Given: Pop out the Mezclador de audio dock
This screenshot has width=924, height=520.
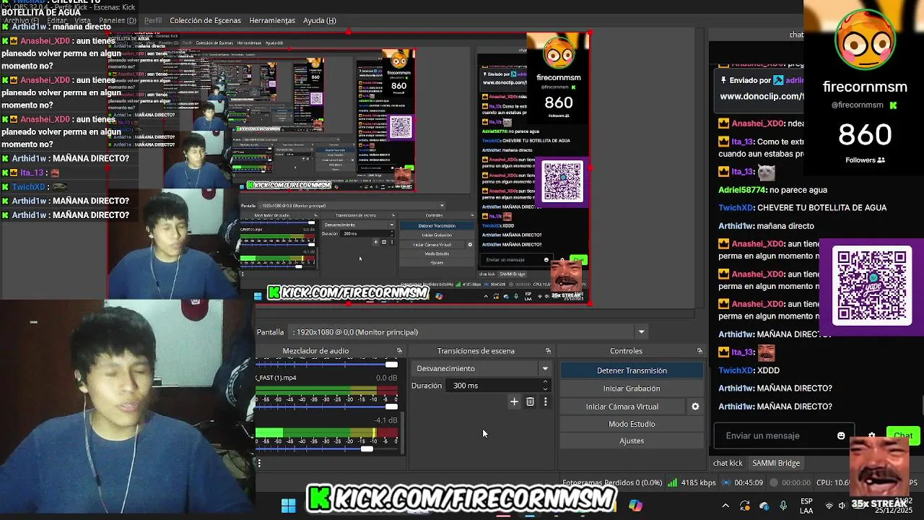Looking at the screenshot, I should [x=399, y=351].
